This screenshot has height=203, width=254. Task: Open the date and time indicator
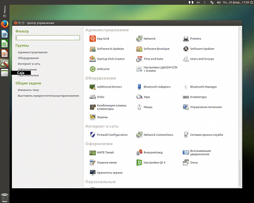point(236,3)
